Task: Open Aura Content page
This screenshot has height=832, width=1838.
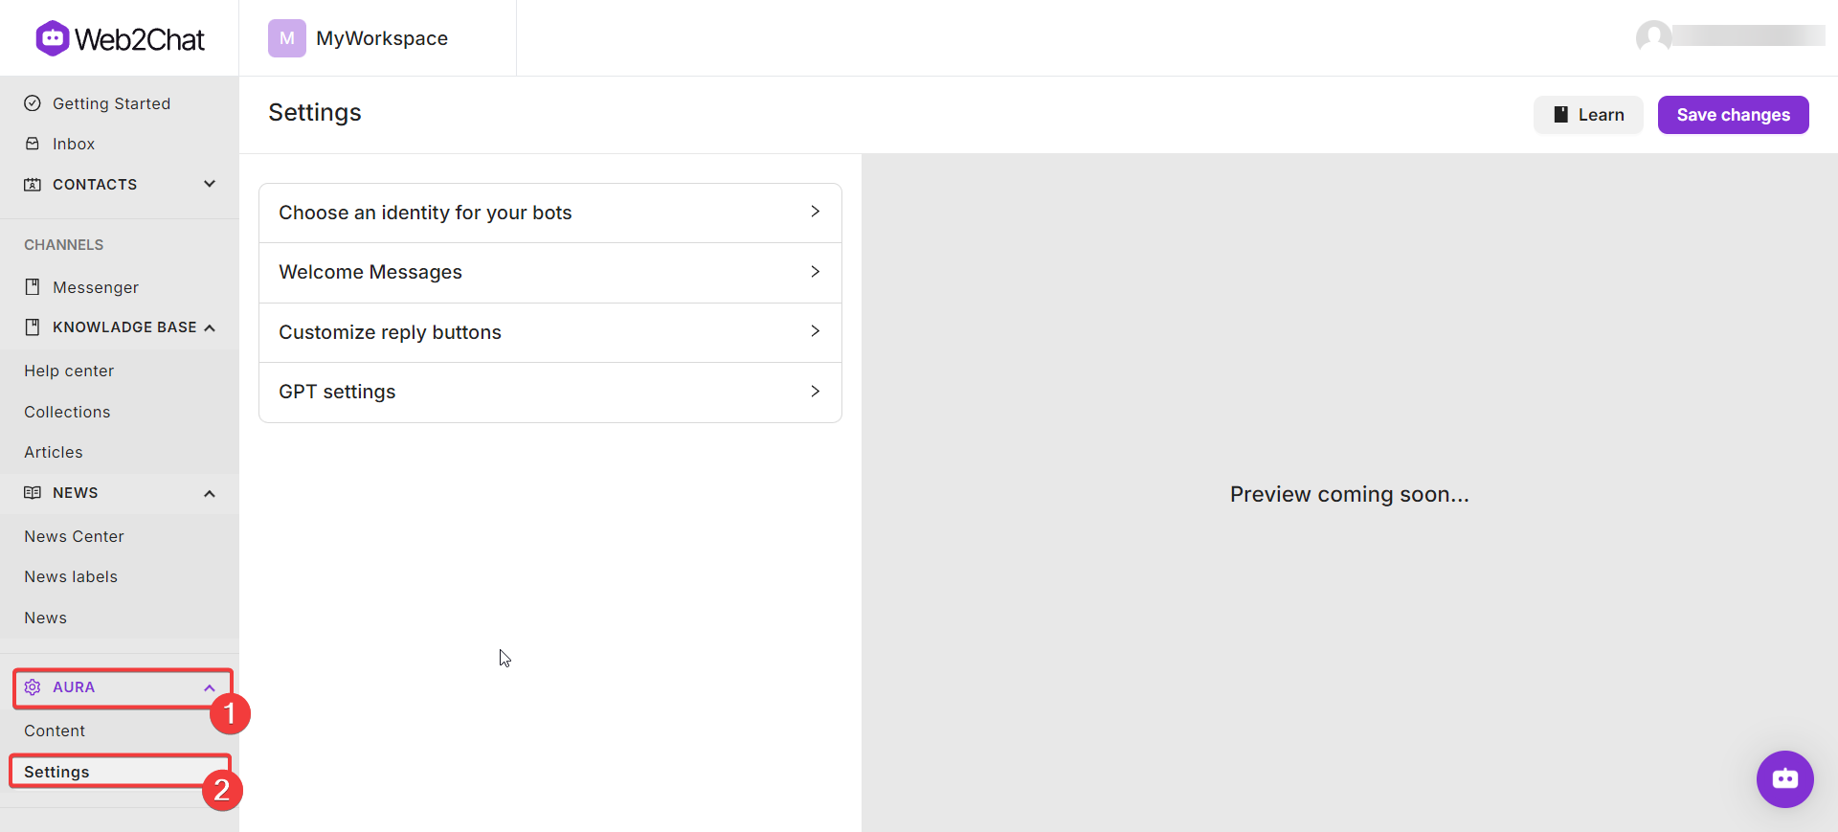Action: (x=55, y=731)
